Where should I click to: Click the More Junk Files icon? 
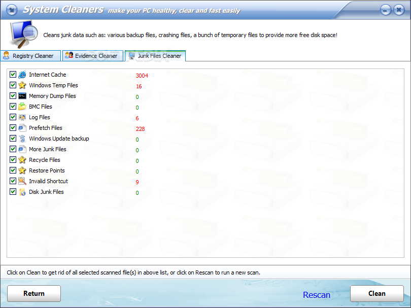coord(22,149)
